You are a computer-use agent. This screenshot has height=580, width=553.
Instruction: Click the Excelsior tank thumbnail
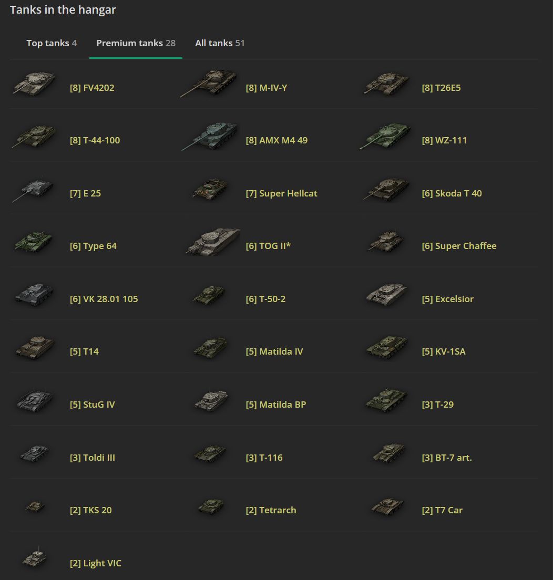point(386,296)
